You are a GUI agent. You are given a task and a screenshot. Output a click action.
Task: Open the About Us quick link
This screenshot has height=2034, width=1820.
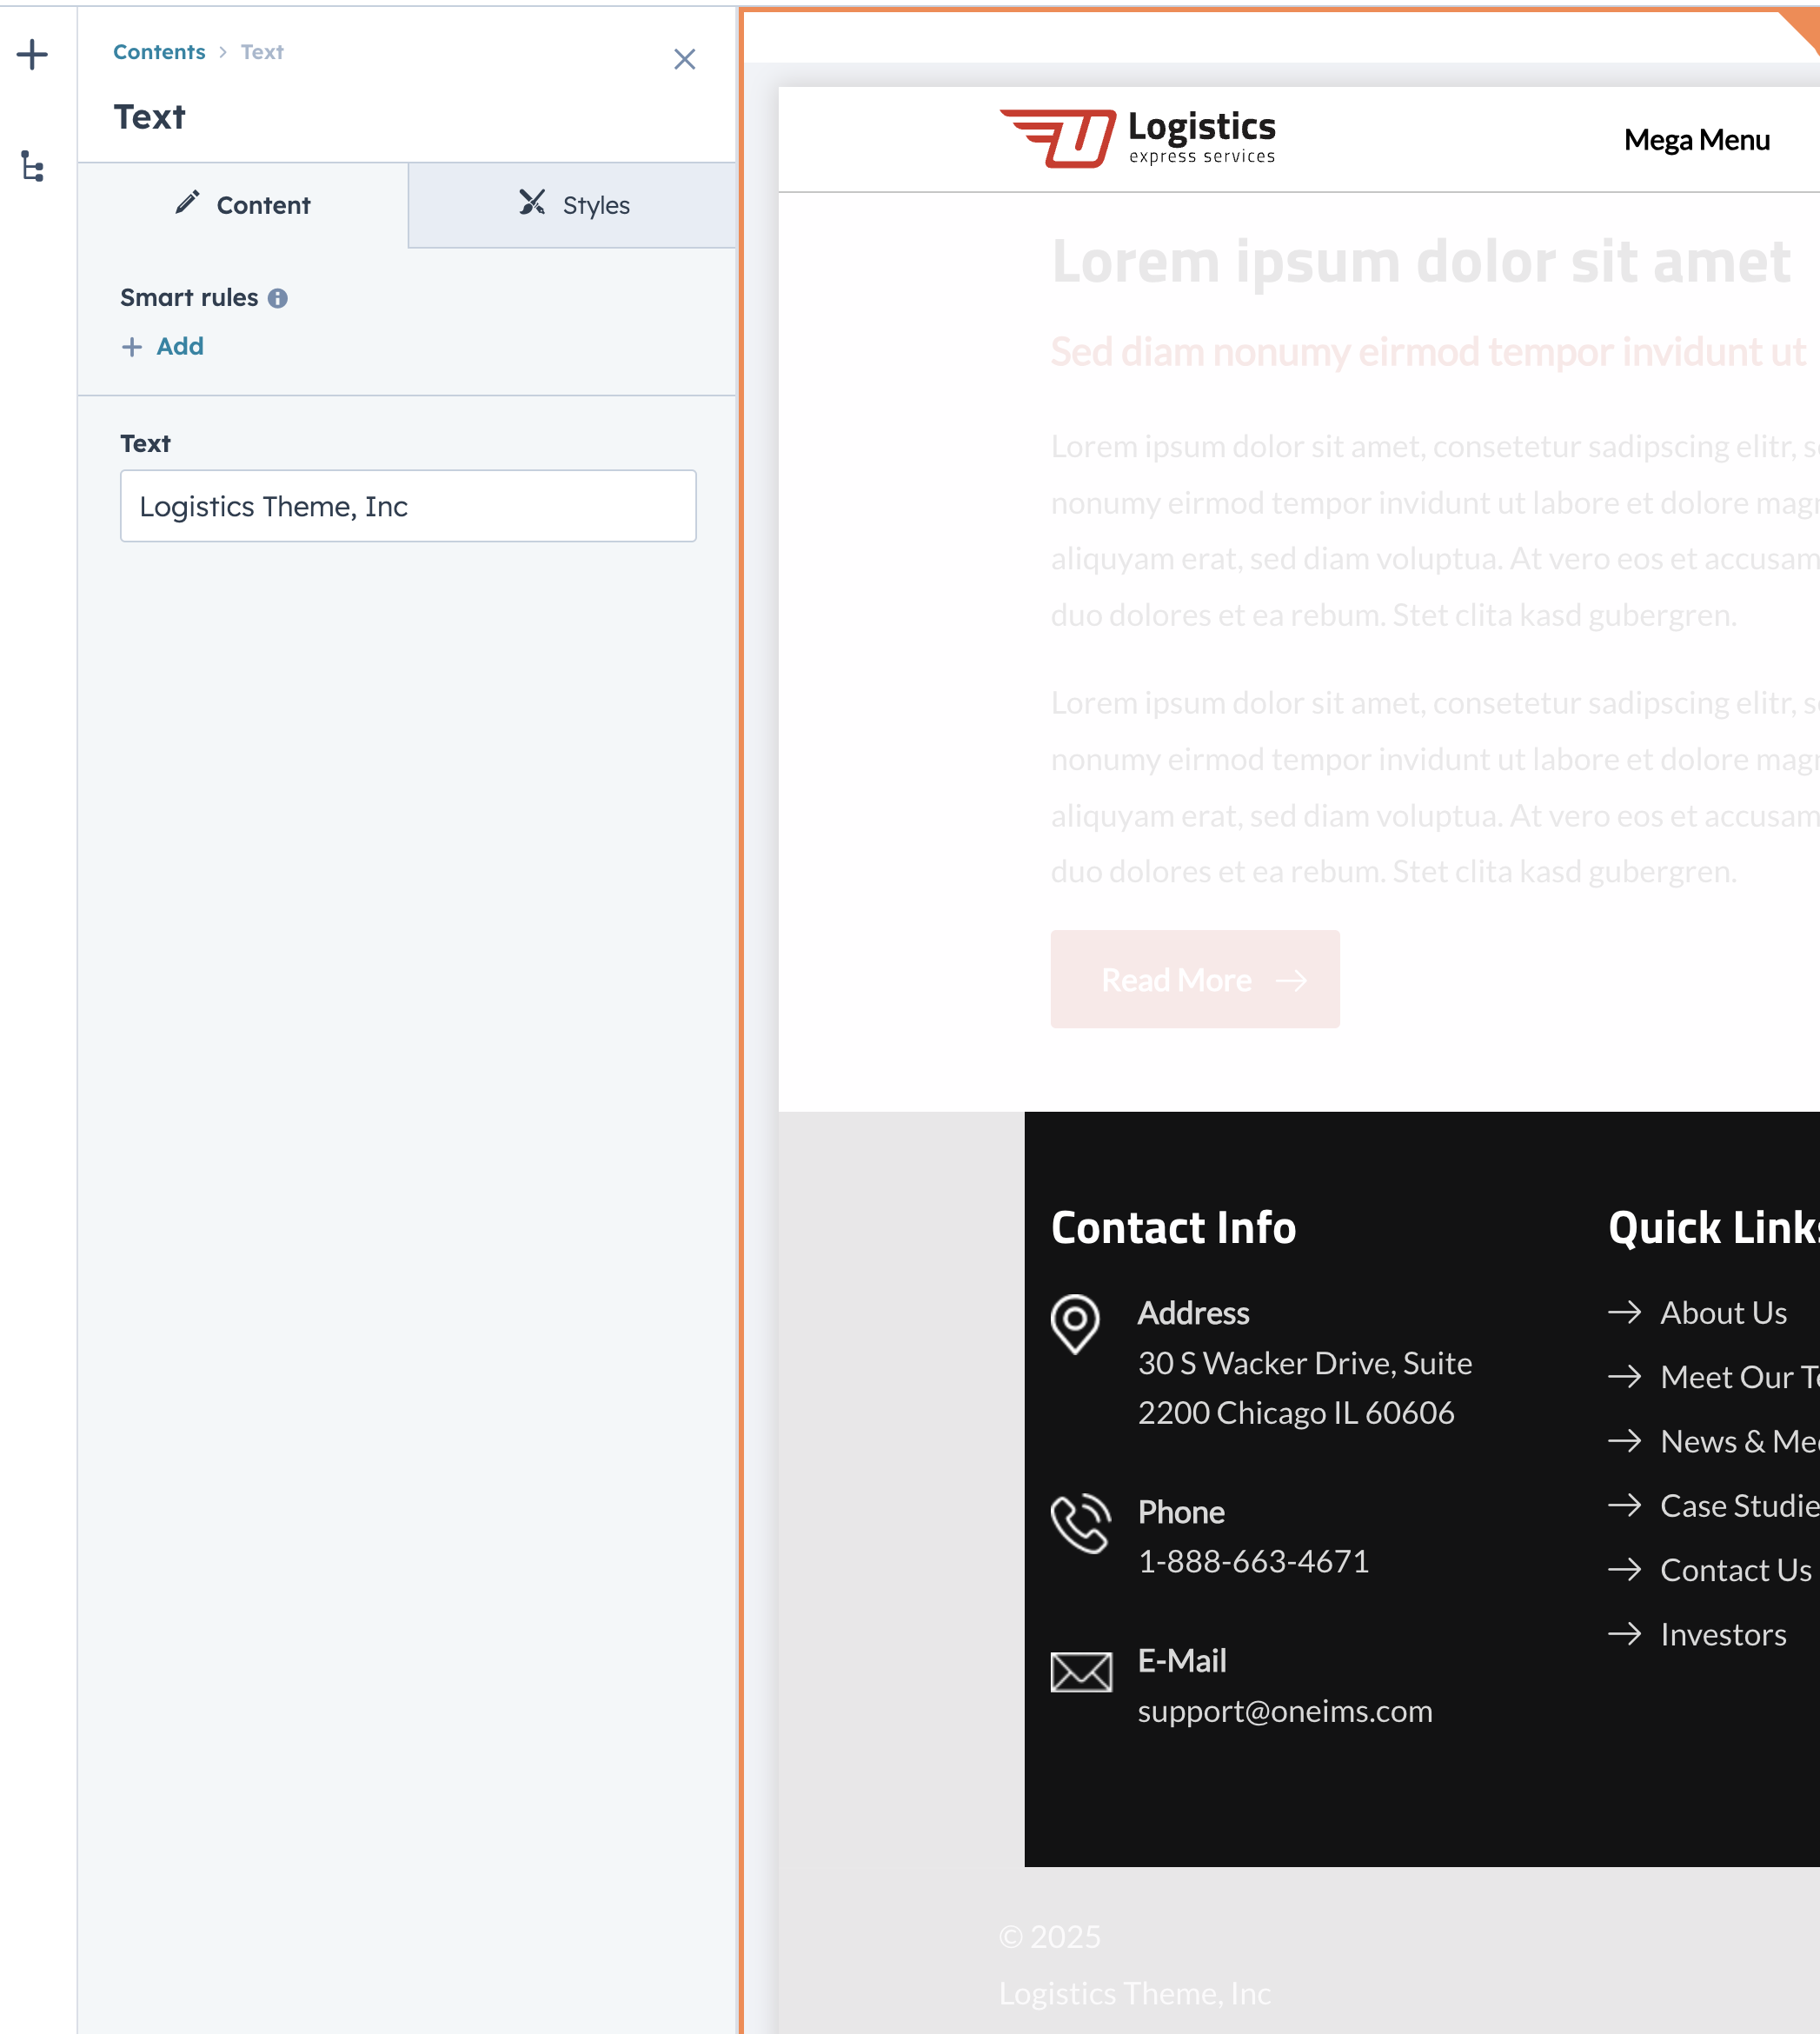click(x=1723, y=1312)
